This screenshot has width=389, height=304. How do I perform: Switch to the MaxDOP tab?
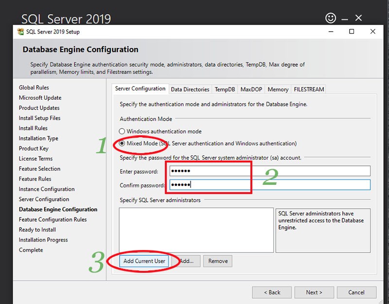251,89
